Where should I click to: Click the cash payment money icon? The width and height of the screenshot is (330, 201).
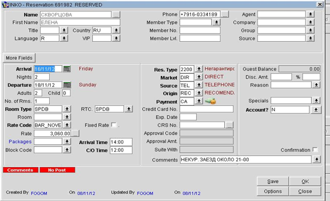[x=211, y=102]
